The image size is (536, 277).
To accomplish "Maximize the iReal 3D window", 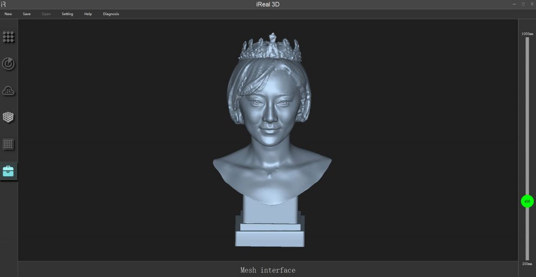I will click(523, 4).
